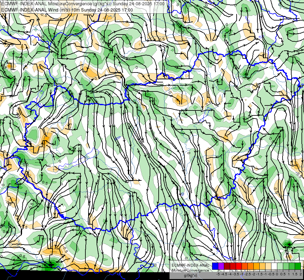The height and width of the screenshot is (280, 304).
Task: Choose the orange swatch between -2.5 and -2
Action: (x=251, y=266)
